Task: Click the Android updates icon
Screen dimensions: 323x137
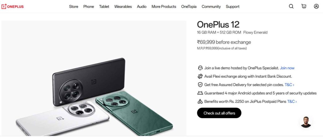Action: tap(200, 93)
